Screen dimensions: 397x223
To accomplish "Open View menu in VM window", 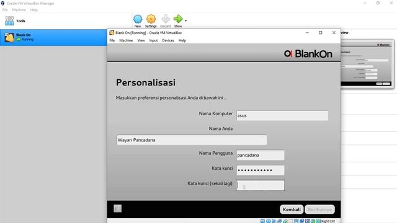I will click(x=141, y=40).
